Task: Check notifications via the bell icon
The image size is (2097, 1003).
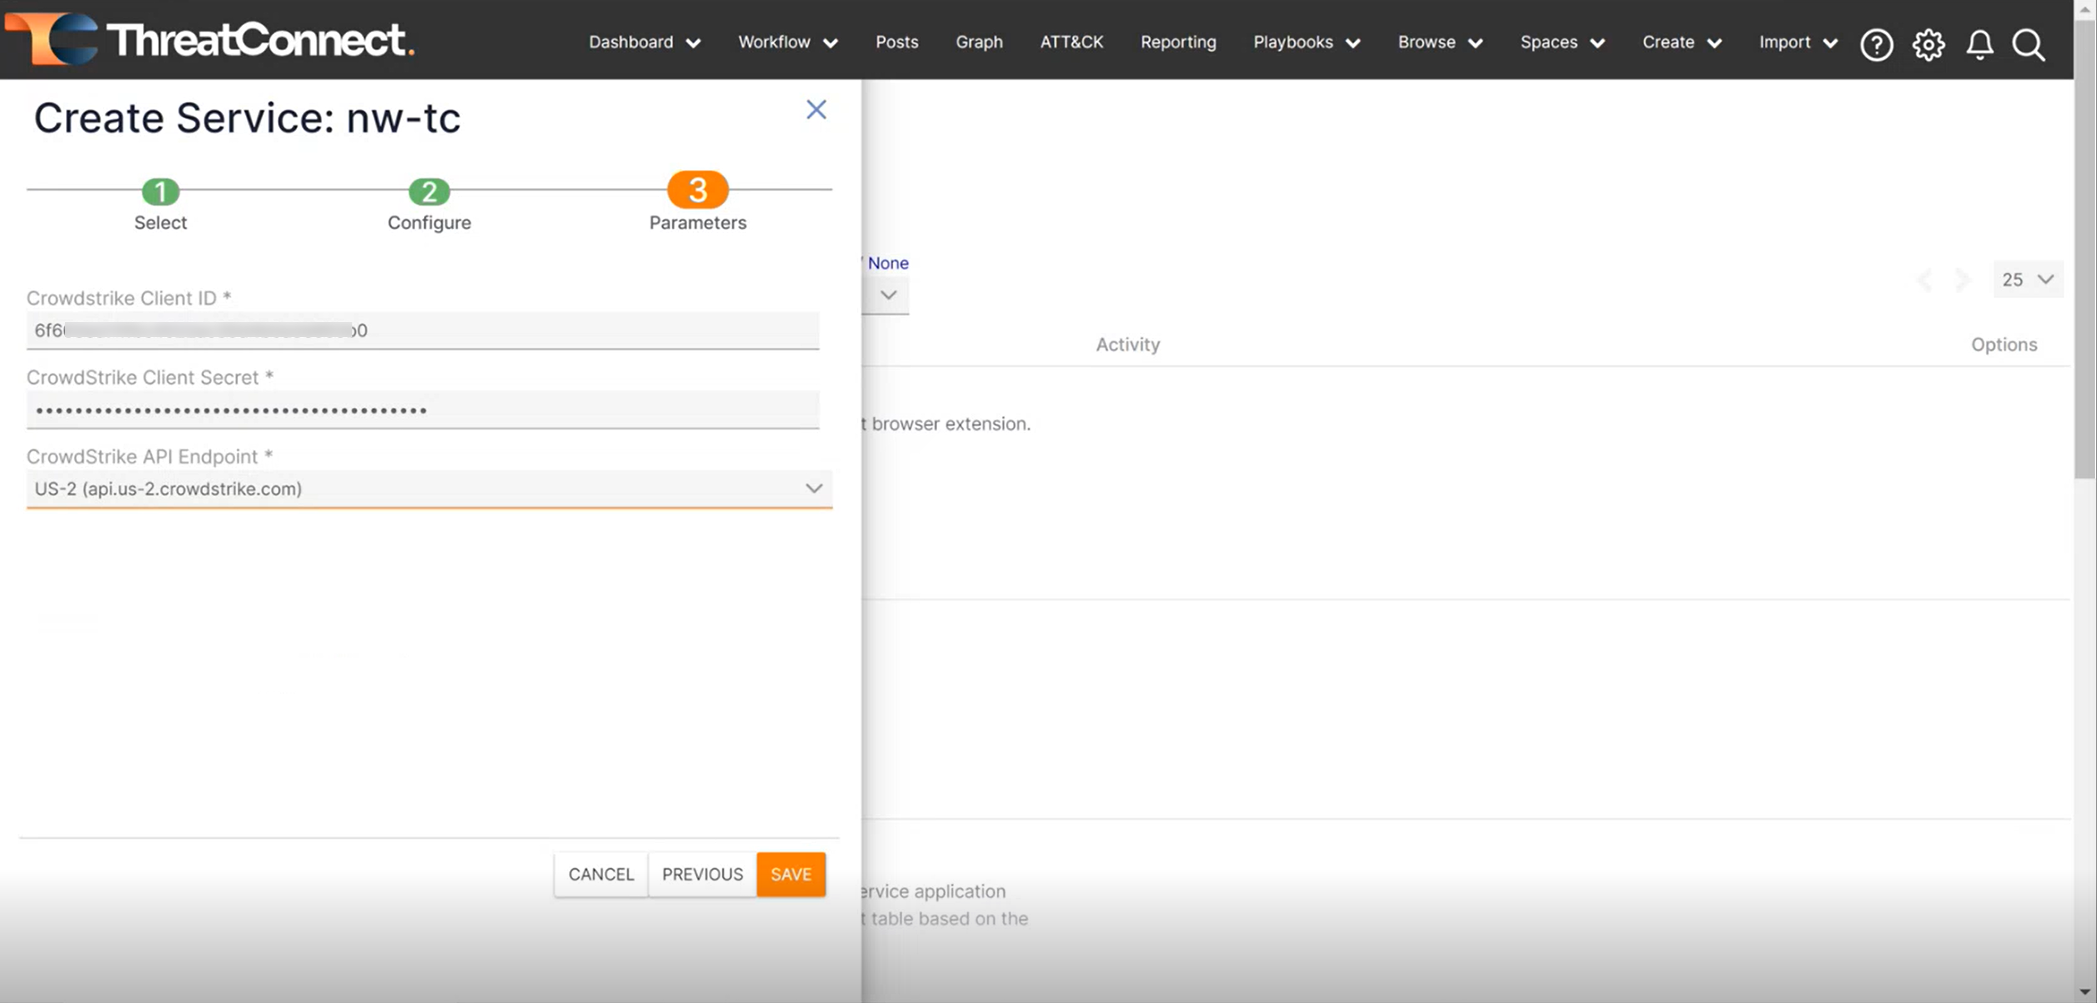Action: pos(1980,44)
